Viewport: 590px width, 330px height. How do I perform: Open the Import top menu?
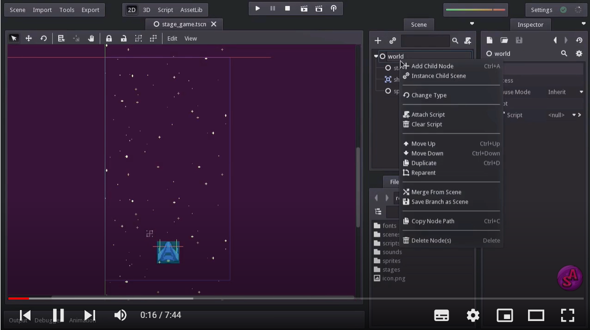click(x=42, y=10)
